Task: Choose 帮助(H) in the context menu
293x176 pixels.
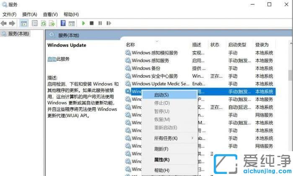Action: pyautogui.click(x=170, y=171)
